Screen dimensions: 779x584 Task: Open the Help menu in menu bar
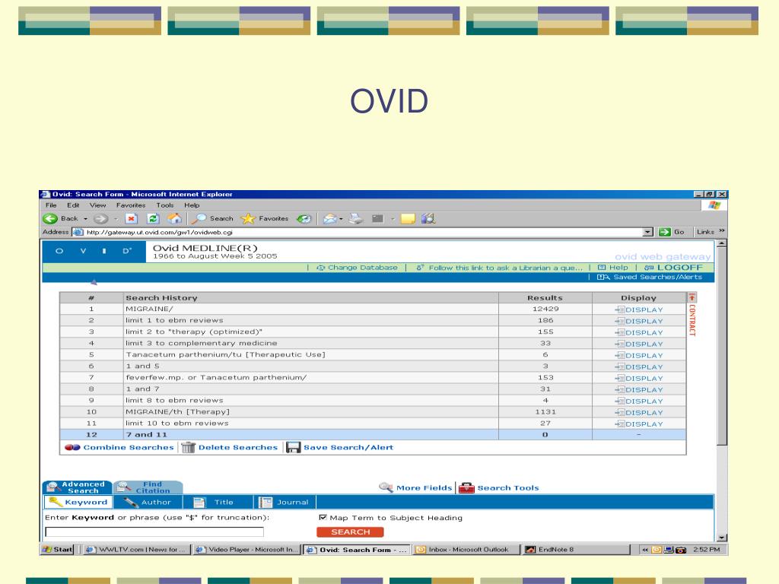pos(192,205)
